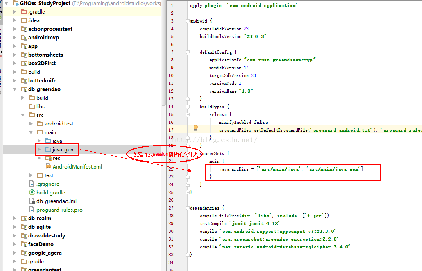This screenshot has height=271, width=422.
Task: Expand the test folder arrow
Action: pyautogui.click(x=31, y=175)
